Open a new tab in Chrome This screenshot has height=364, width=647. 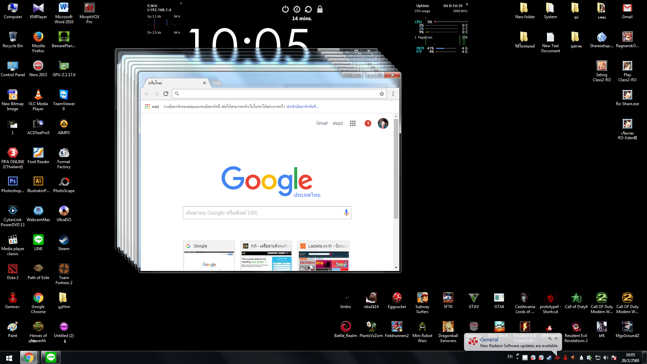click(217, 83)
